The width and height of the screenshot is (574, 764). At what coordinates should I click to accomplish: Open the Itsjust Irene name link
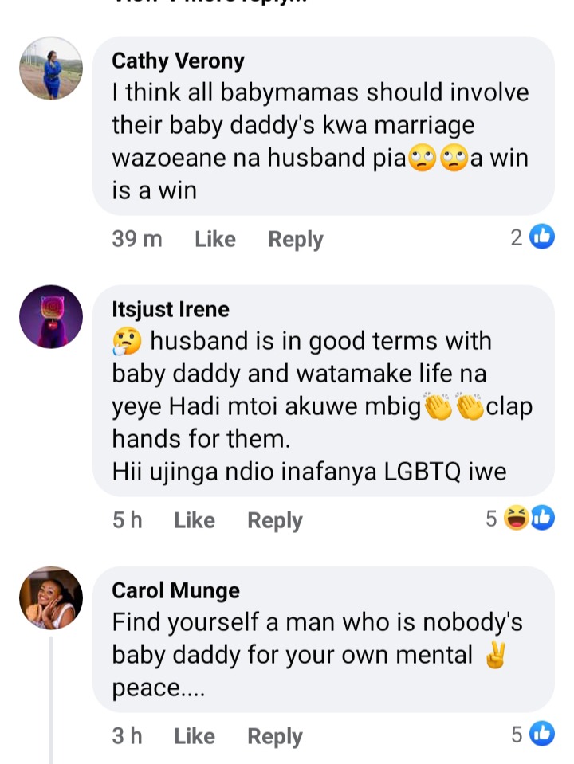point(170,309)
